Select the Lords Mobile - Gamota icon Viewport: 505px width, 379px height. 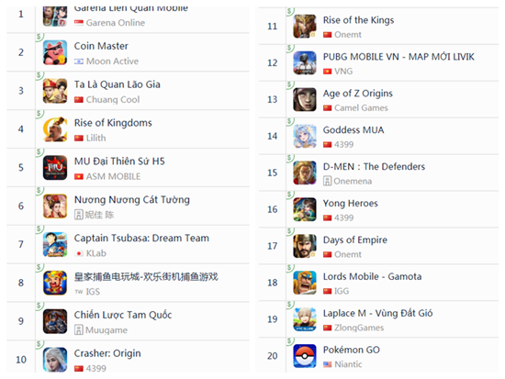305,283
